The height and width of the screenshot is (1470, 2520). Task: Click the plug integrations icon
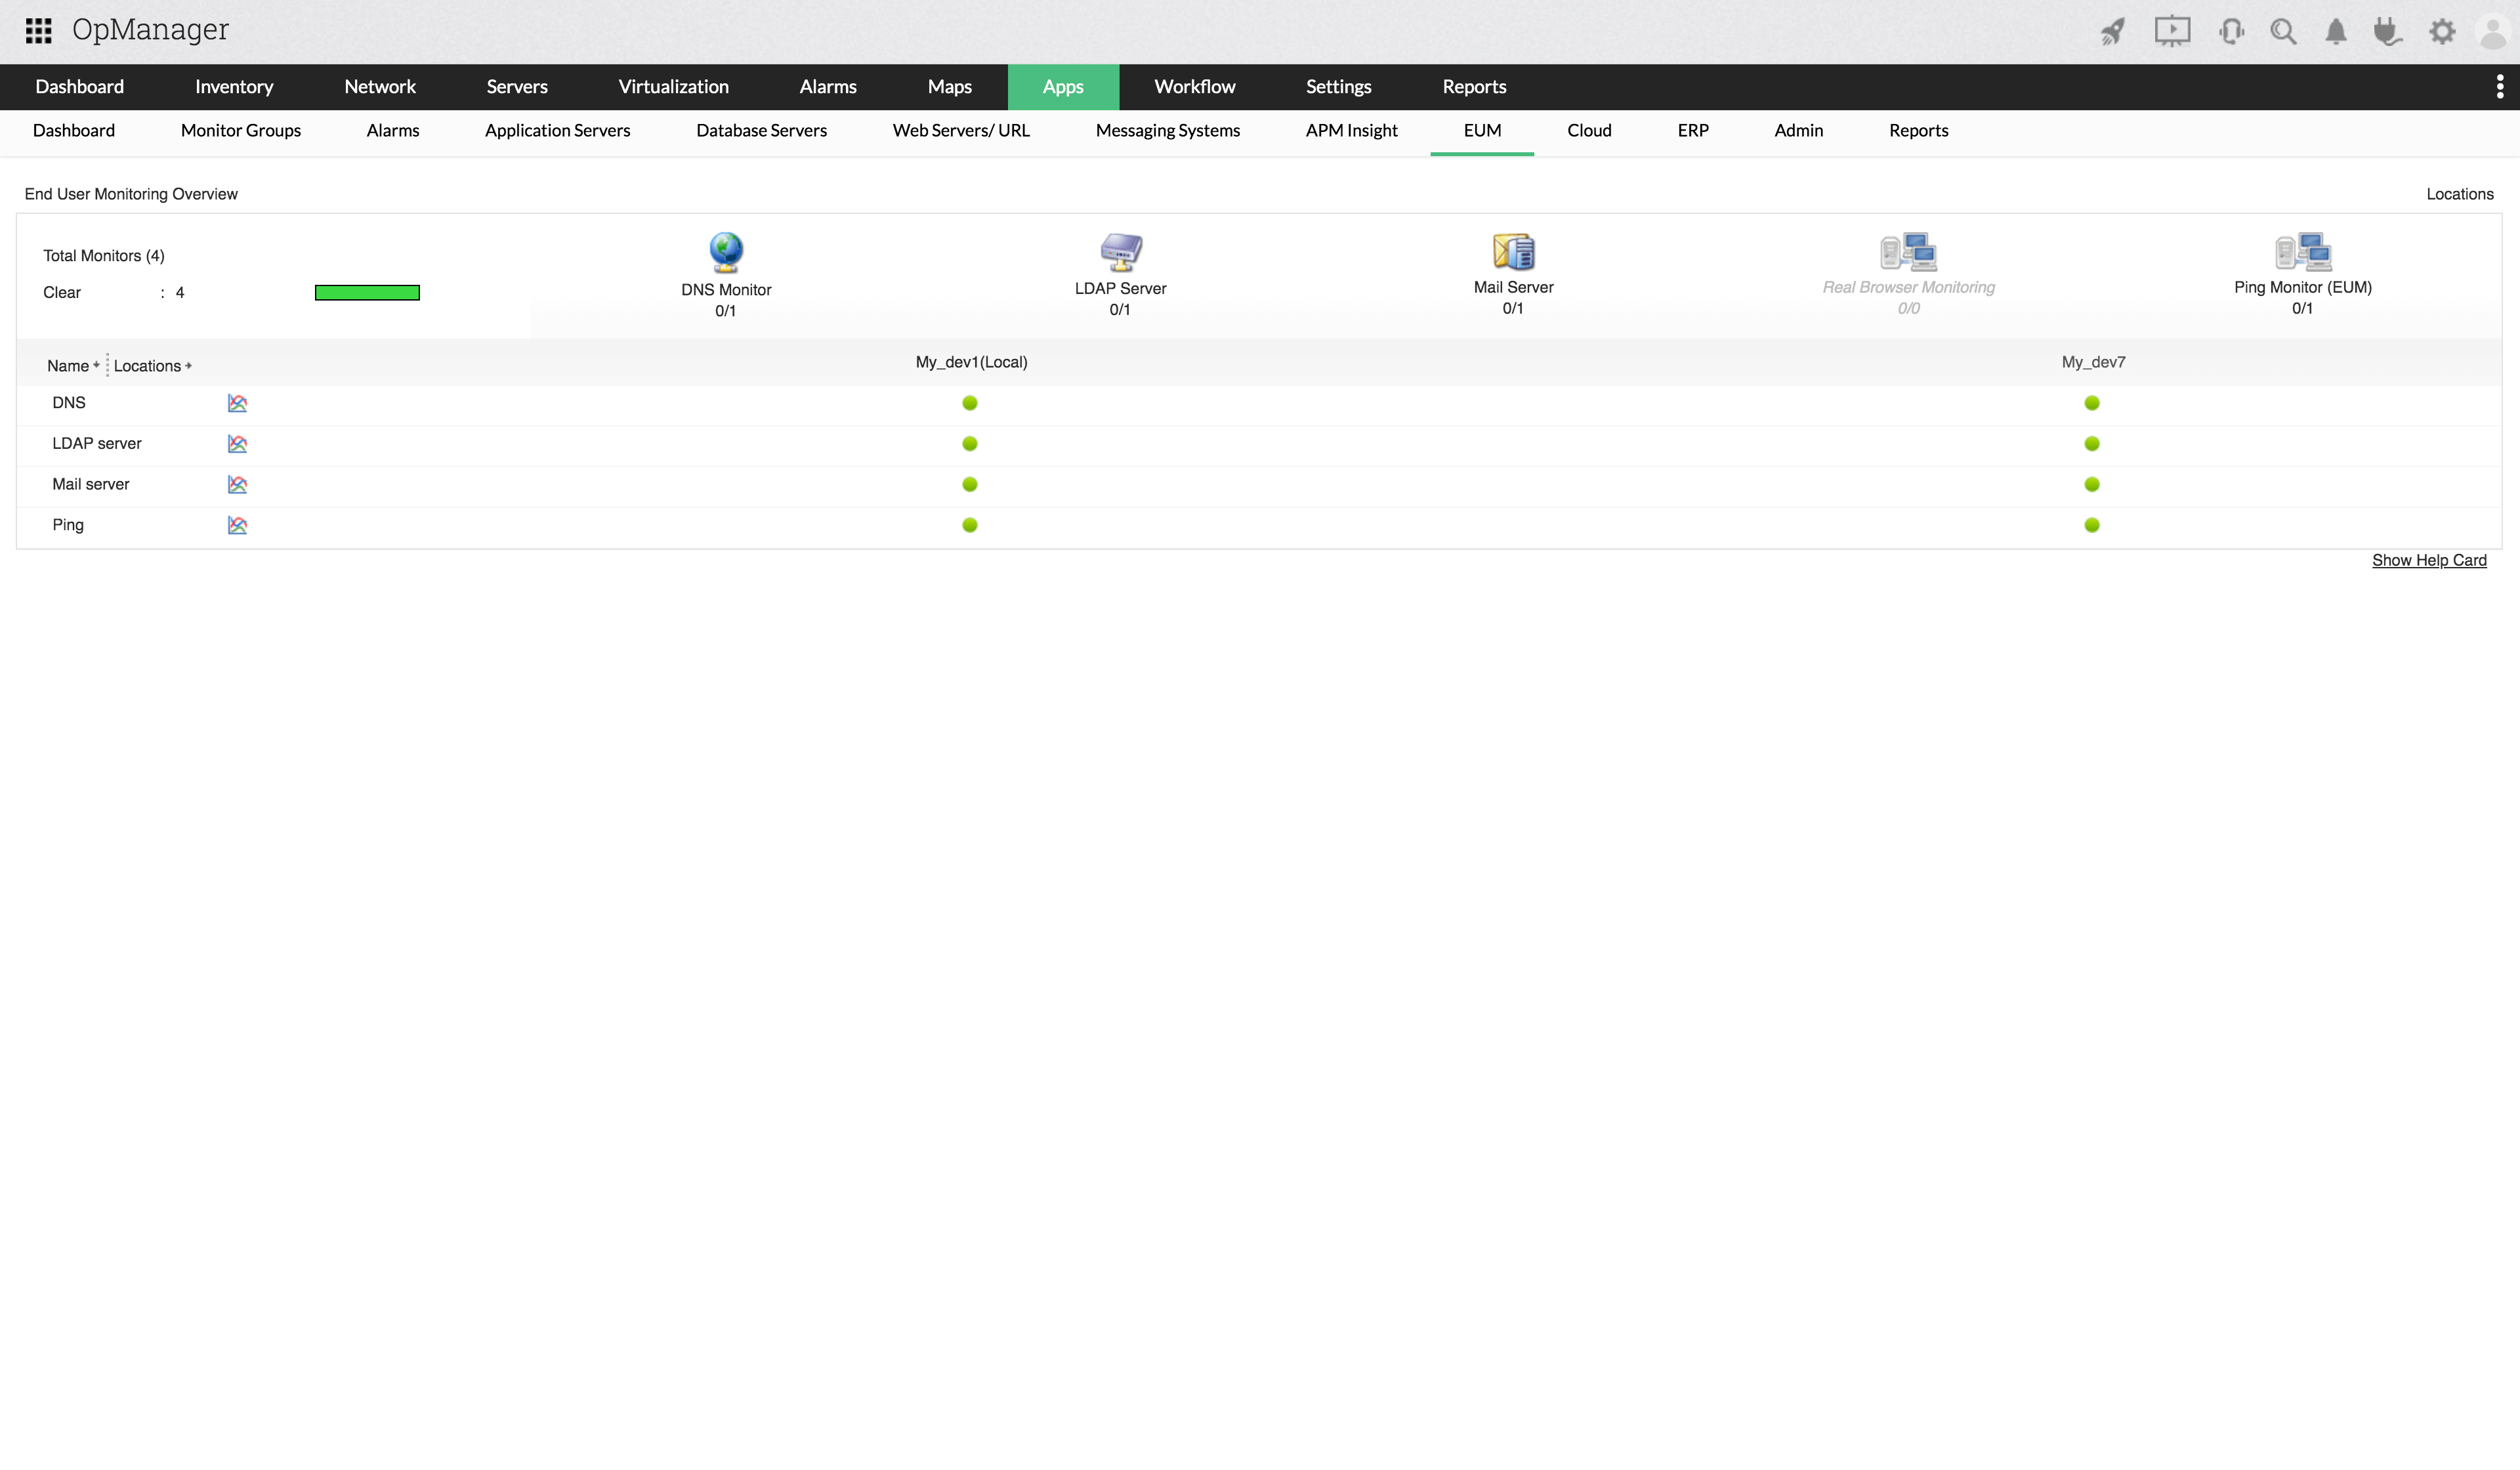point(2387,31)
